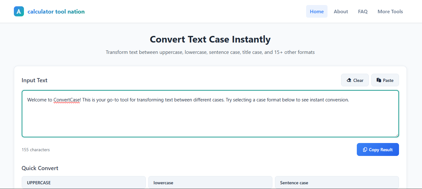This screenshot has height=189, width=422.
Task: Convert the text to lowercase
Action: pos(210,182)
